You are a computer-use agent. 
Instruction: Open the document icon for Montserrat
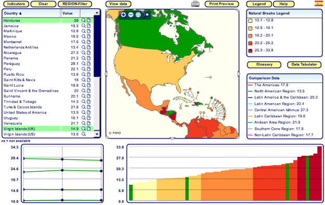point(89,42)
